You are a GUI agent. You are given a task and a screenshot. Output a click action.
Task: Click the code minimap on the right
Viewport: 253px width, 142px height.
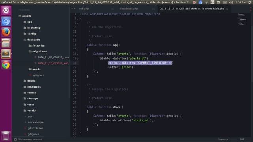point(242,19)
